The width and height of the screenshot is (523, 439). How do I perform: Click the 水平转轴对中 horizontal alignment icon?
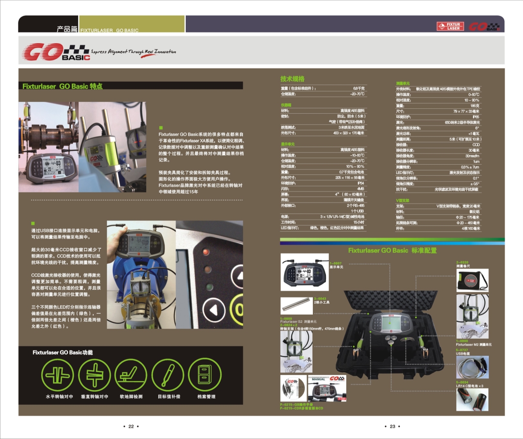click(x=57, y=375)
